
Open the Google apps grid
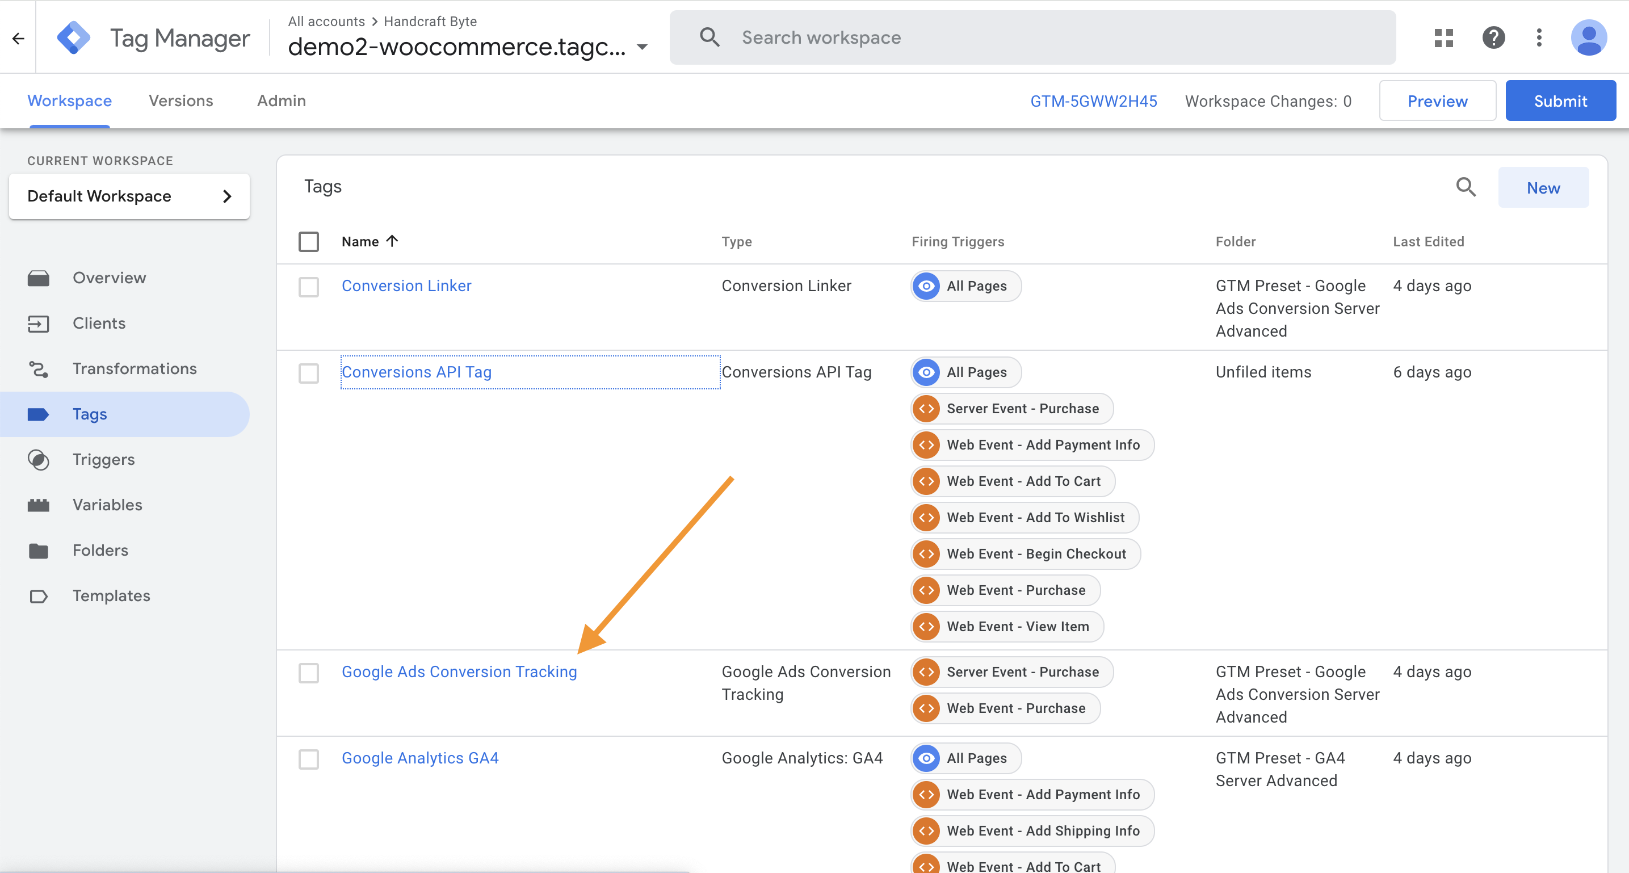click(x=1444, y=38)
